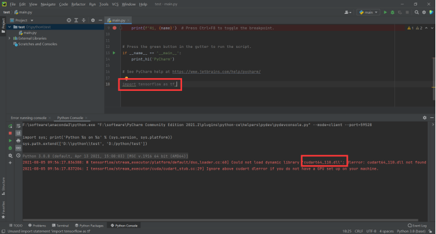
Task: Open the Problems tool window
Action: click(37, 226)
